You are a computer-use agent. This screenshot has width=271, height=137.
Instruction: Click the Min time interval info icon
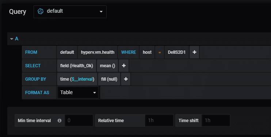tap(60, 121)
